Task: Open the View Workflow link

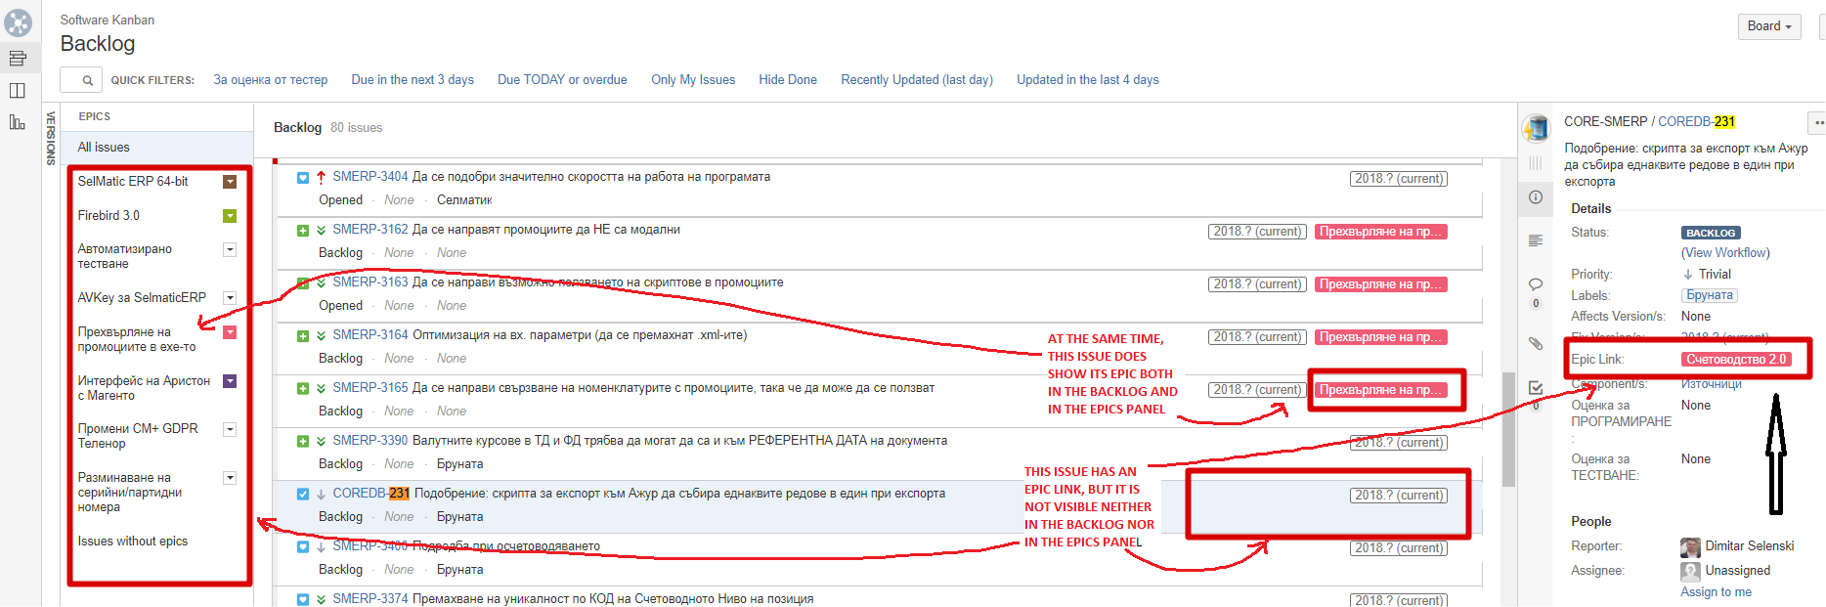Action: [x=1725, y=253]
